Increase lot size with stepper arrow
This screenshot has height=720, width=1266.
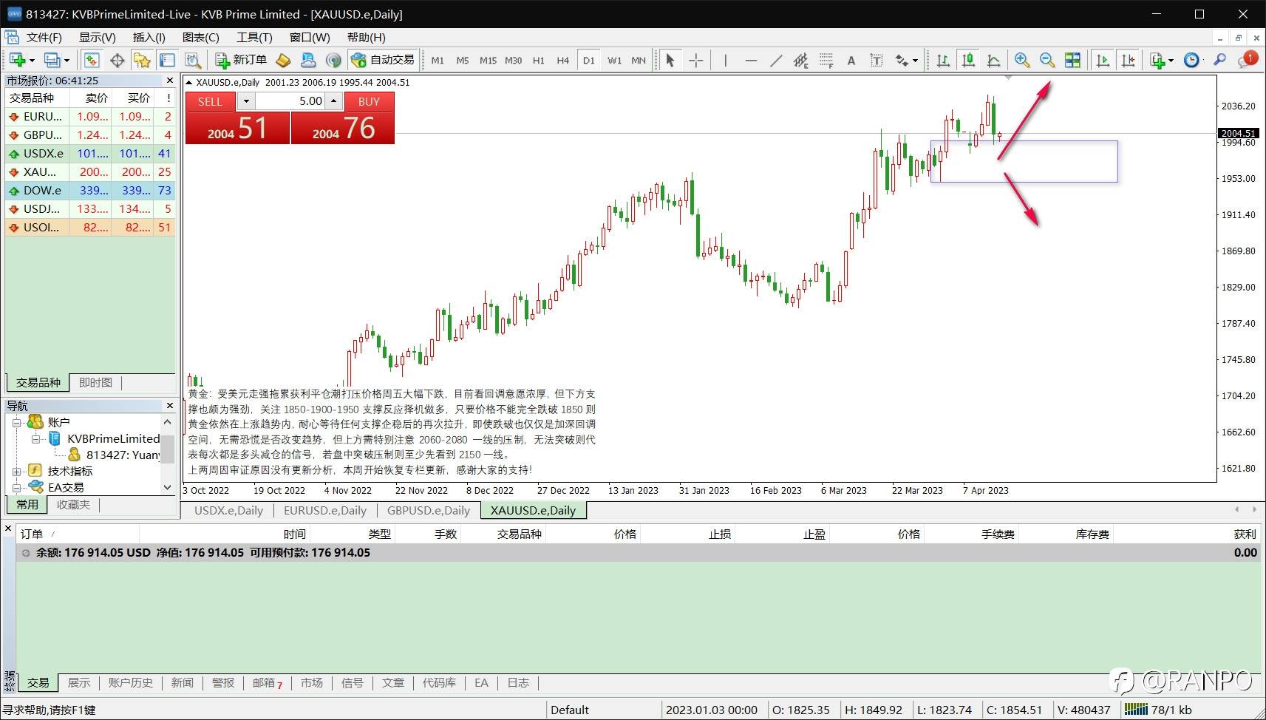(x=333, y=101)
